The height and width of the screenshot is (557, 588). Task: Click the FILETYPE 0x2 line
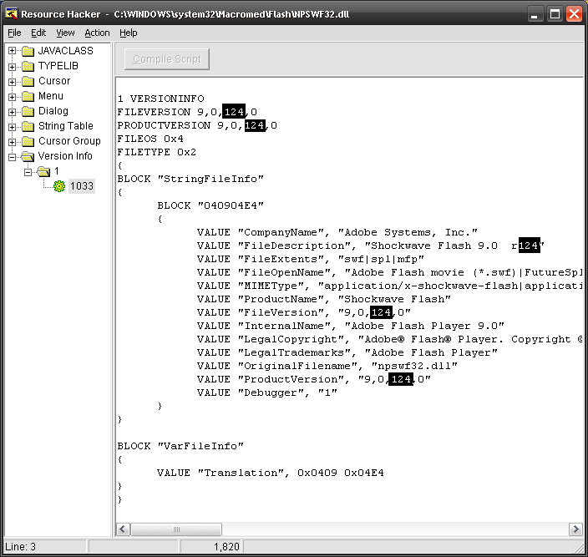[157, 152]
